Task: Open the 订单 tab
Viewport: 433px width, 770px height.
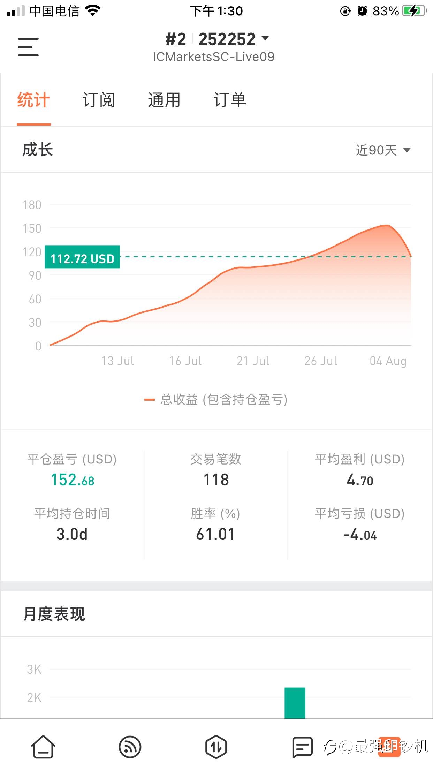Action: pyautogui.click(x=230, y=100)
